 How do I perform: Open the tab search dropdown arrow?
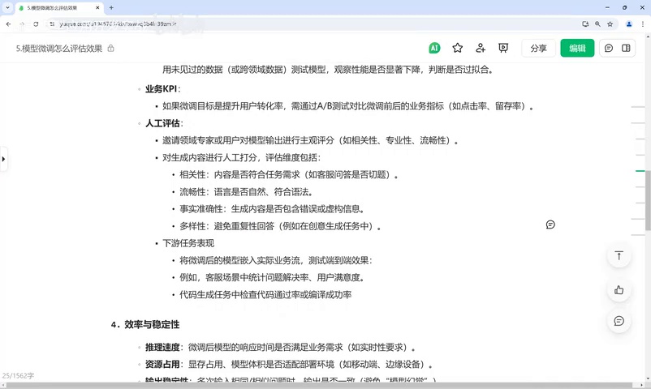[7, 7]
